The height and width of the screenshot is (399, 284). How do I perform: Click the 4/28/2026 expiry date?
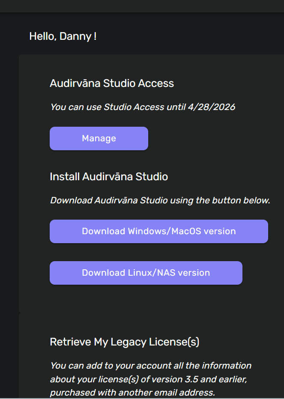[212, 107]
